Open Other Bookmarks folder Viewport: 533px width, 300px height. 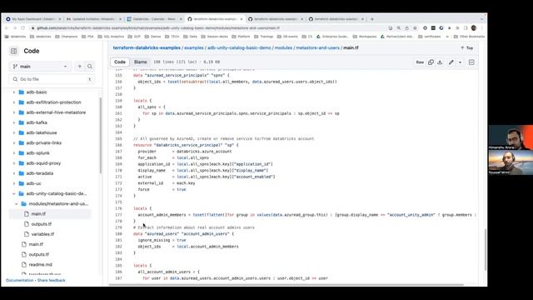tap(469, 37)
